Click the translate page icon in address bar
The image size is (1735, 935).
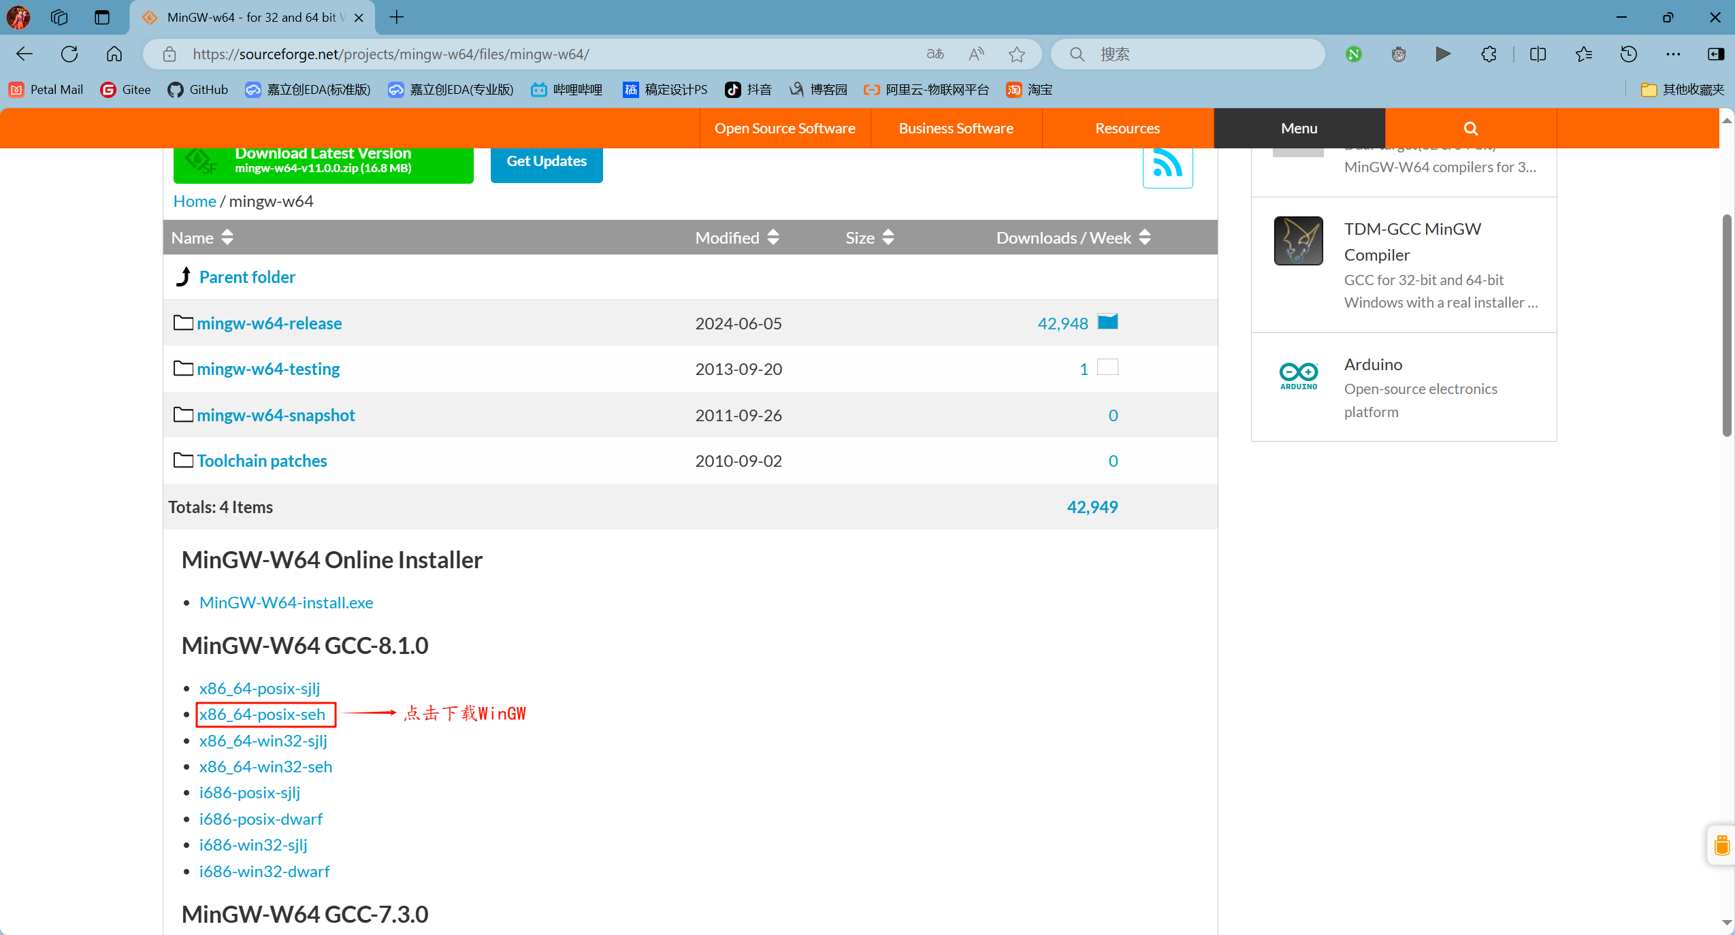935,54
